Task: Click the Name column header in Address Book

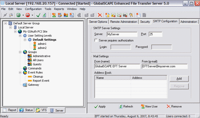Action: [113, 78]
